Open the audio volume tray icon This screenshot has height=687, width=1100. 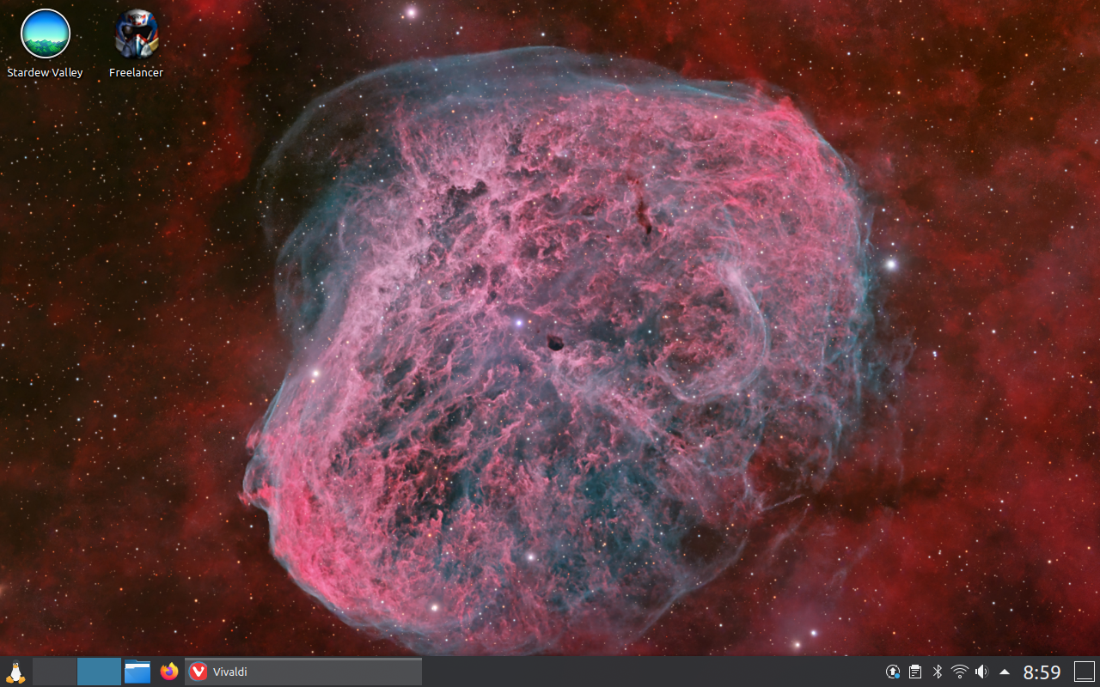pyautogui.click(x=981, y=672)
